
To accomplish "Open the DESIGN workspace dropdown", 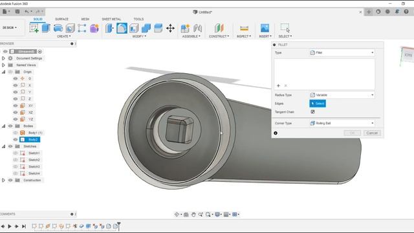I will point(10,27).
